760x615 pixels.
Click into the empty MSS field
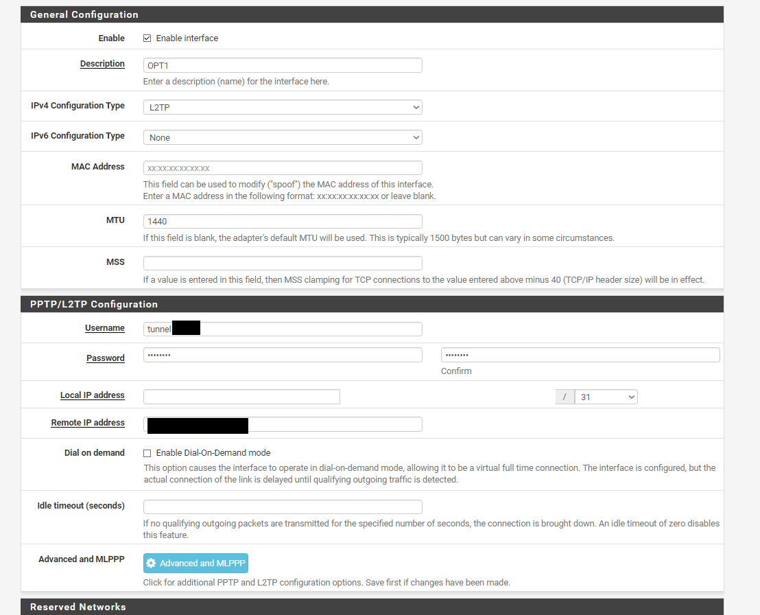[x=282, y=263]
